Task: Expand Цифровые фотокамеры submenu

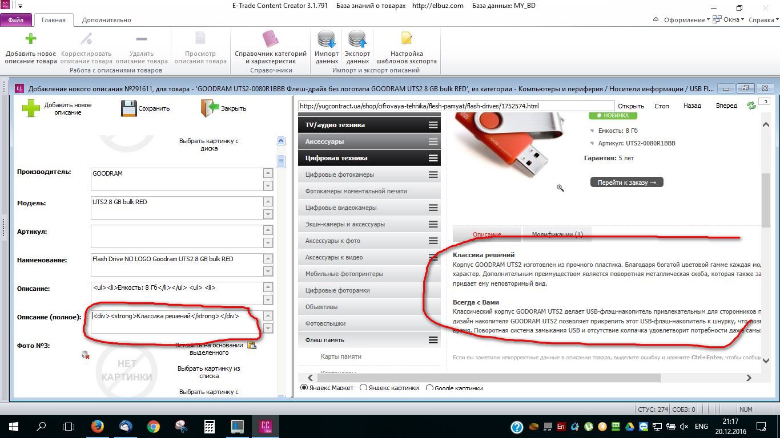Action: pos(433,175)
